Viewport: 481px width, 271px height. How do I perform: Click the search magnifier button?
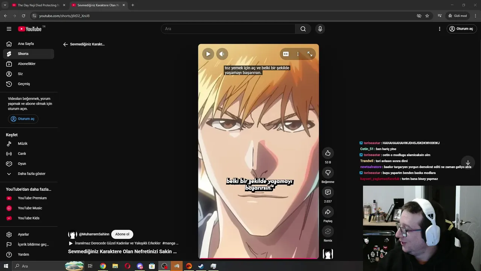click(x=303, y=29)
